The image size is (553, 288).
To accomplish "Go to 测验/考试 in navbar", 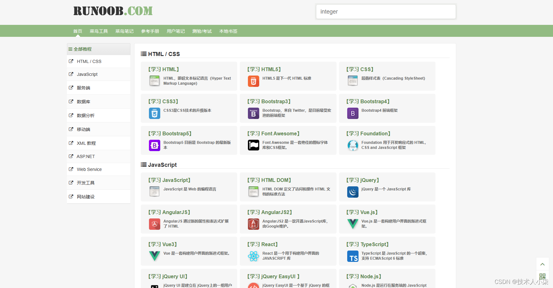I will (x=202, y=31).
